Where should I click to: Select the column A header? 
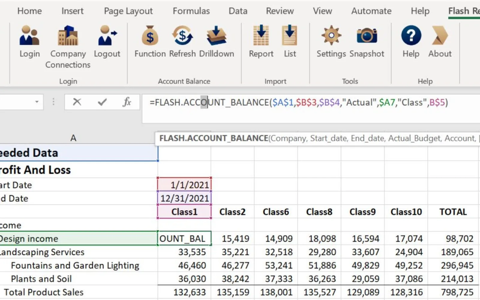click(x=73, y=138)
